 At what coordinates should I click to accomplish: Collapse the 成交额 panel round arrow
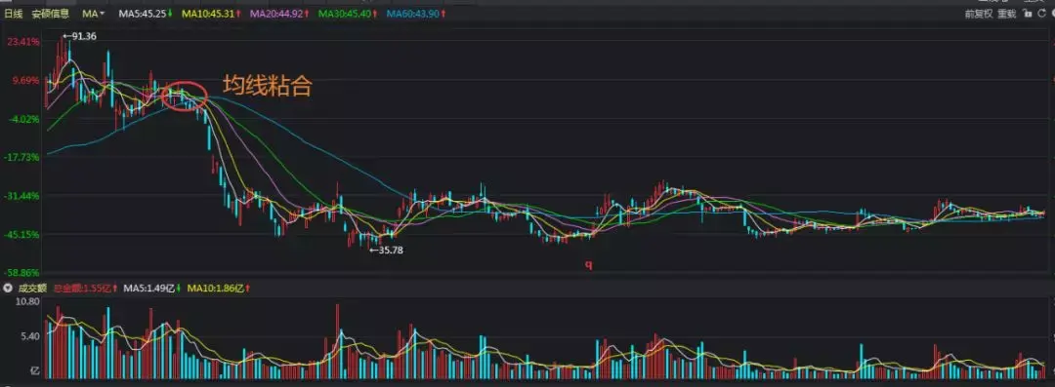point(8,289)
